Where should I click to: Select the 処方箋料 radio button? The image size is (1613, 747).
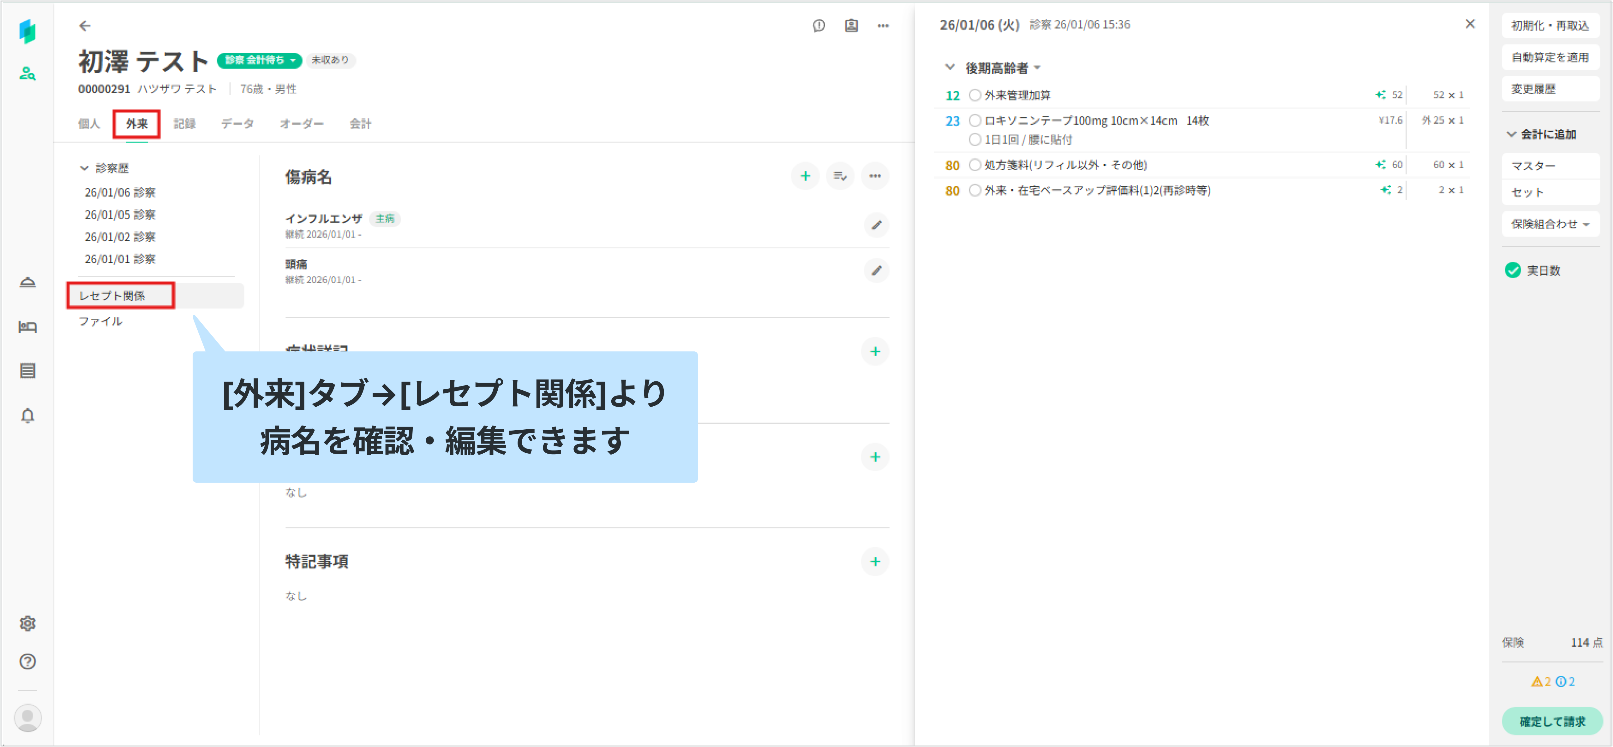pyautogui.click(x=974, y=165)
